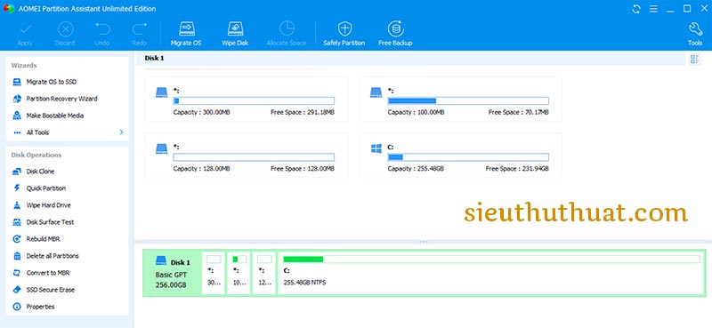Click the Apply checkmark toolbar button
The width and height of the screenshot is (712, 328).
[25, 34]
